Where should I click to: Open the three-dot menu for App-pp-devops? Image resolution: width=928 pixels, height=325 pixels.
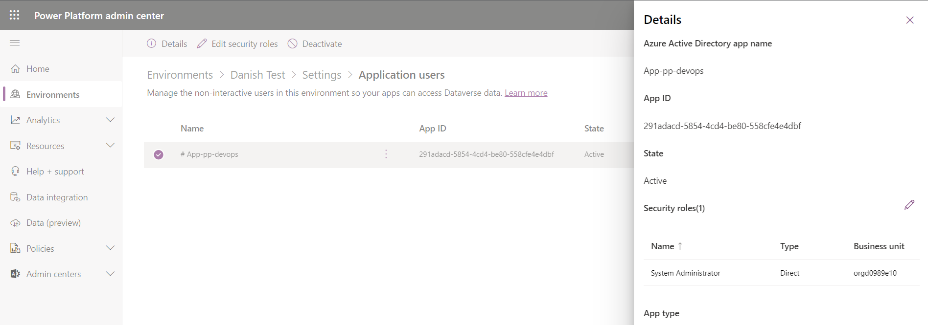click(386, 154)
